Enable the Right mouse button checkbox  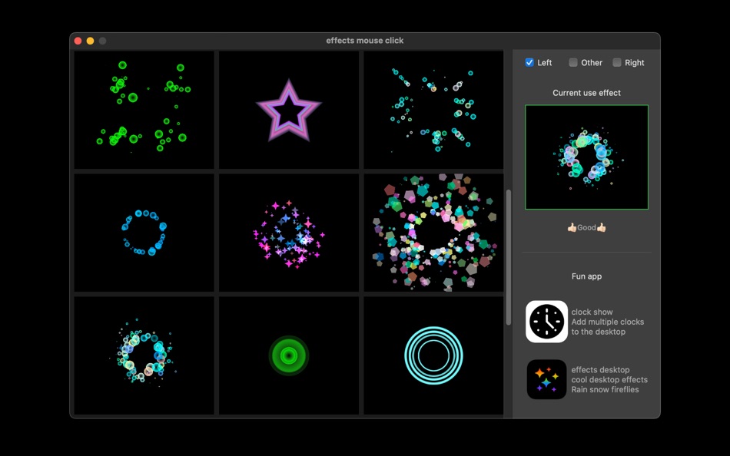coord(617,62)
